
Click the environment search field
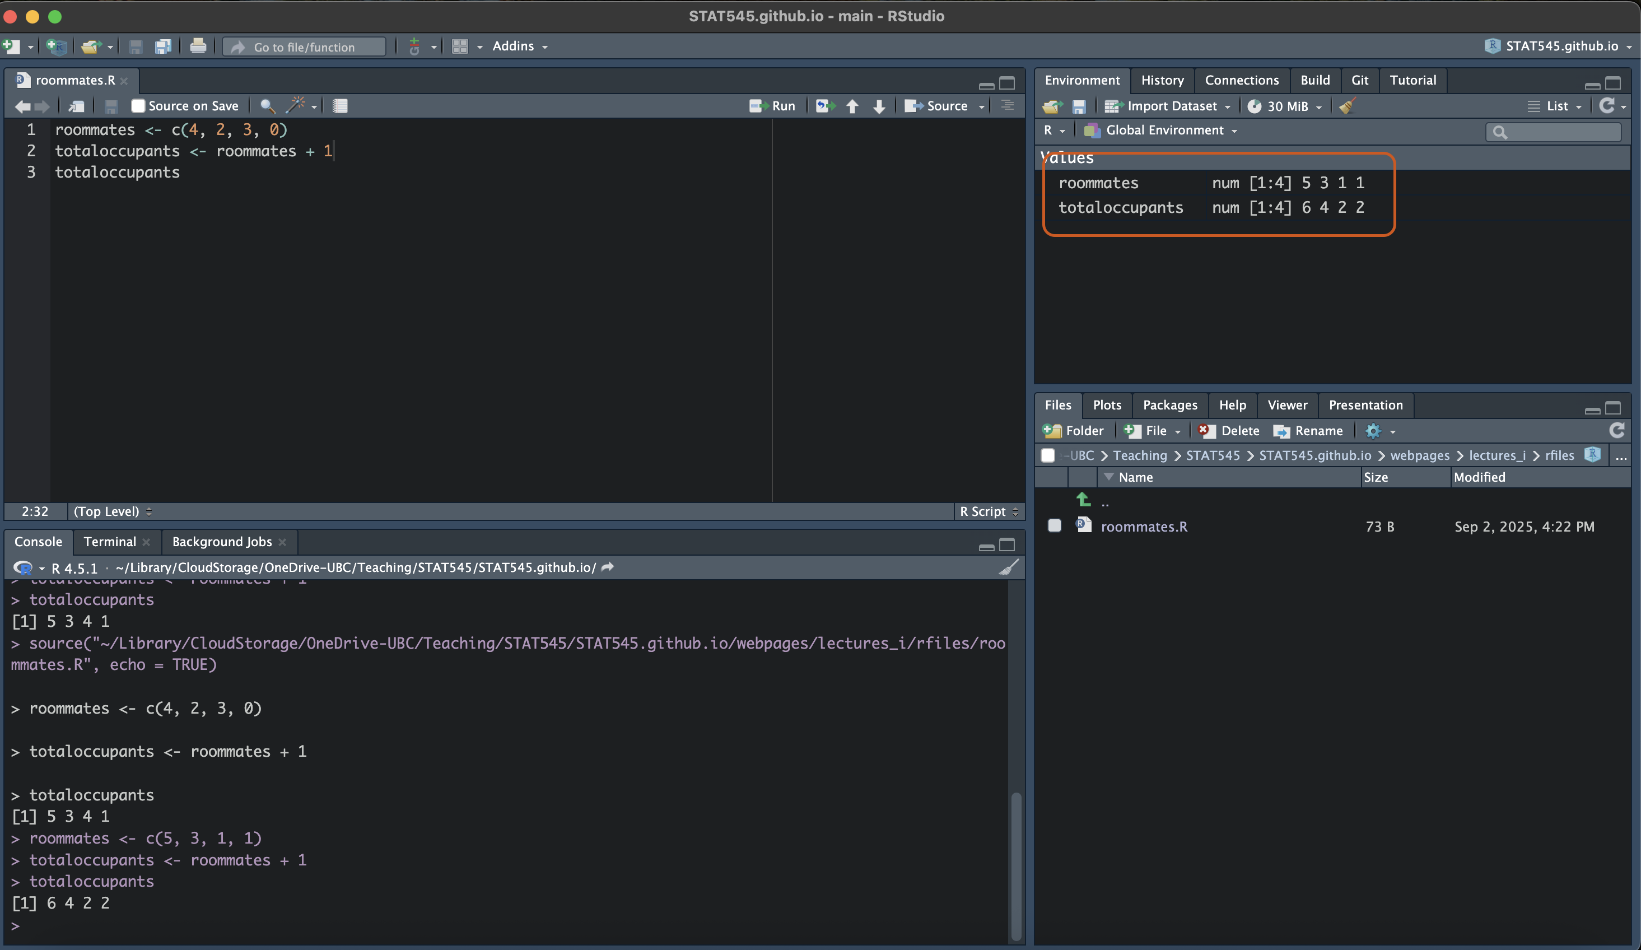pyautogui.click(x=1560, y=132)
